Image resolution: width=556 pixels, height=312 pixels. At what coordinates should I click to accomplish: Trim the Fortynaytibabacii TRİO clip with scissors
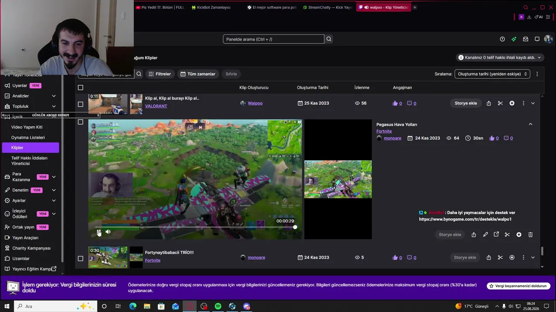(x=500, y=257)
